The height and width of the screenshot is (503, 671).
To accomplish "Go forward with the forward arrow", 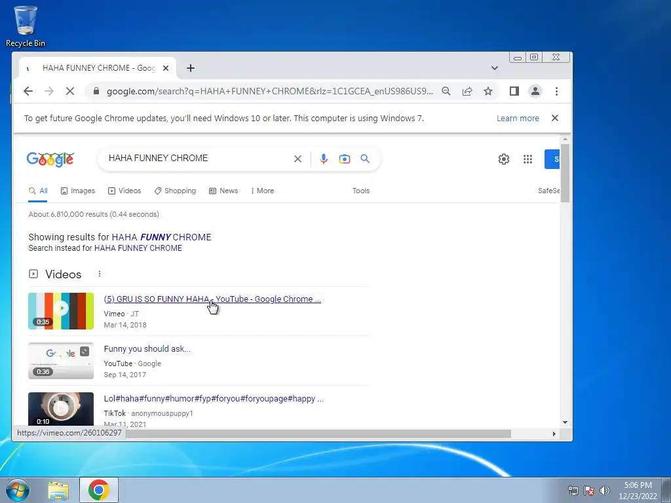I will click(49, 91).
